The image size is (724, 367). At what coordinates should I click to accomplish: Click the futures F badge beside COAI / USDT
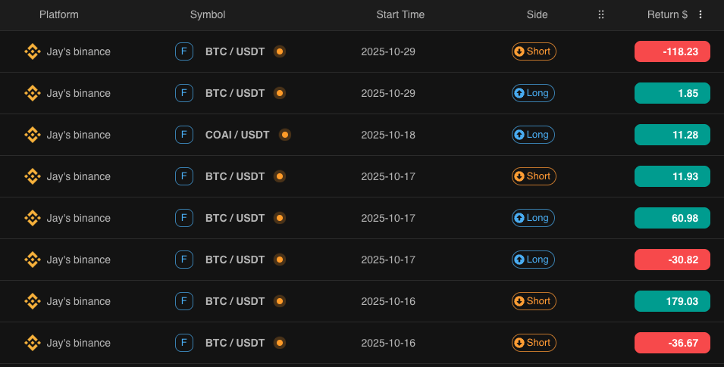[x=183, y=135]
